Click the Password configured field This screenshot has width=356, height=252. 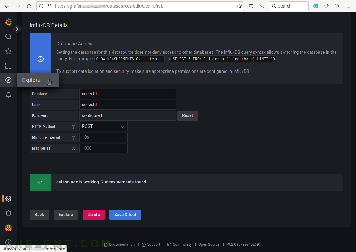click(127, 116)
